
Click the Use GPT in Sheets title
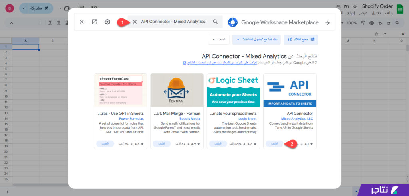pos(120,114)
